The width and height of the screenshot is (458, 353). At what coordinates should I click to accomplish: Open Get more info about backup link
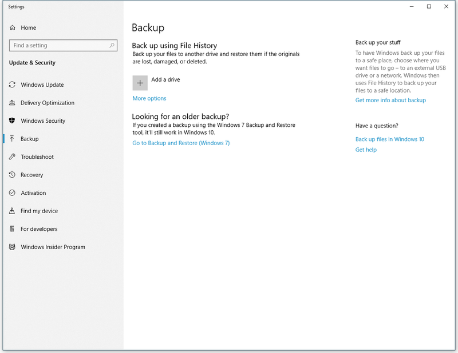(390, 100)
